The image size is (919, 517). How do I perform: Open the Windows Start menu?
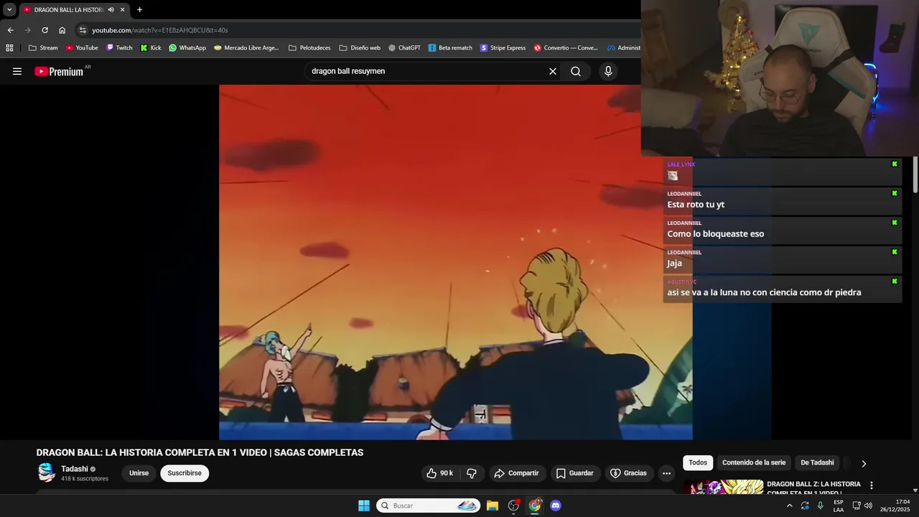[364, 506]
